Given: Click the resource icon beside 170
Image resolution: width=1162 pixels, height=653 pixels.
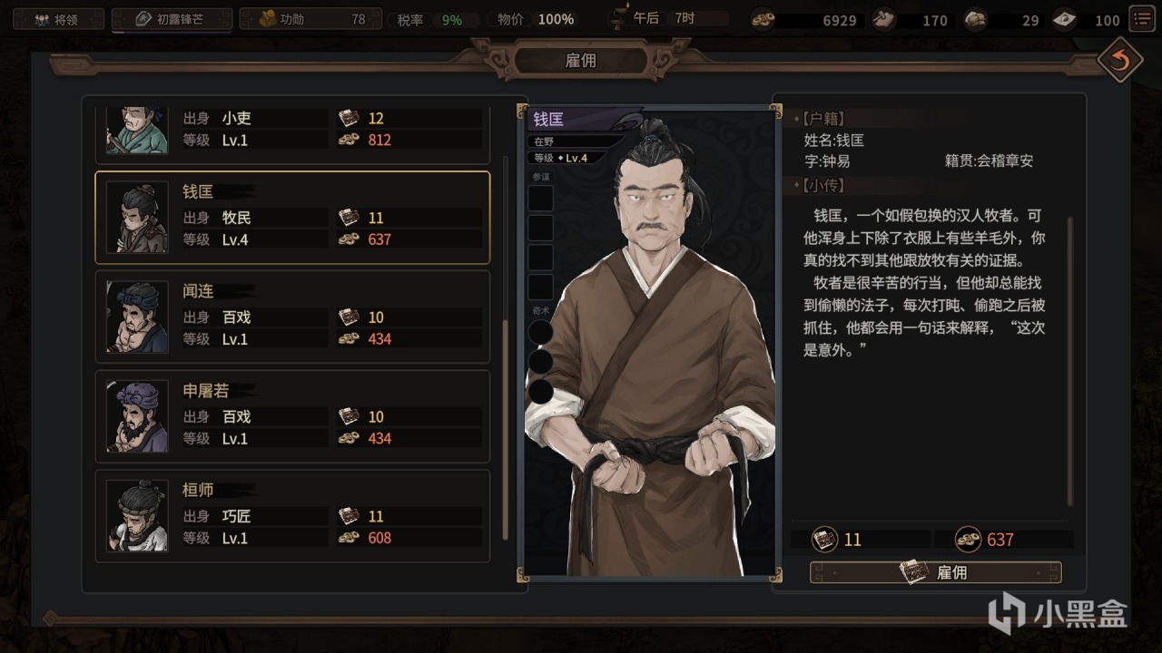Looking at the screenshot, I should click(882, 19).
